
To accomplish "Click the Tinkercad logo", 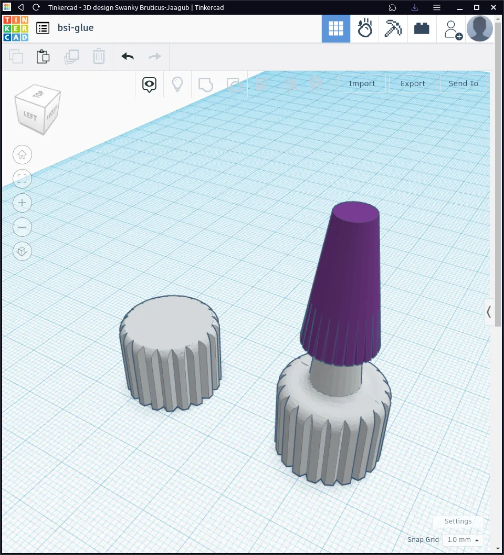I will (x=16, y=28).
